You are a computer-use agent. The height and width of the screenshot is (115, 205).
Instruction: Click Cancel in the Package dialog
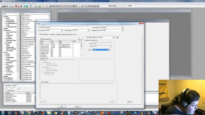77,106
